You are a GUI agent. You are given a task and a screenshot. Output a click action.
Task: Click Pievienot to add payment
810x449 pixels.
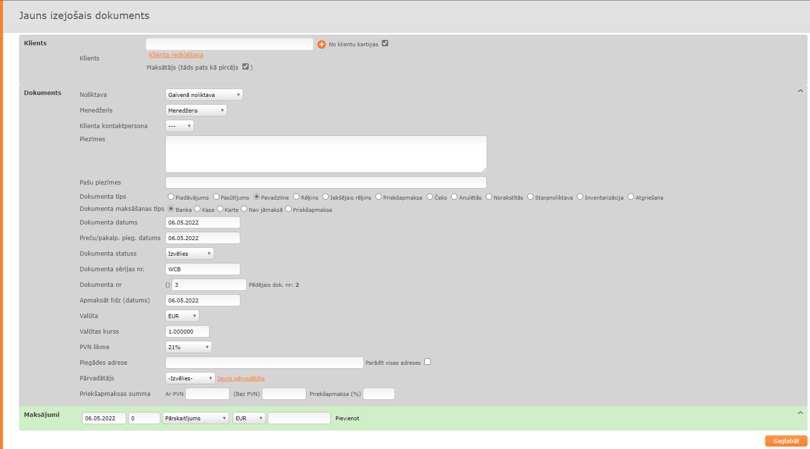pos(347,418)
